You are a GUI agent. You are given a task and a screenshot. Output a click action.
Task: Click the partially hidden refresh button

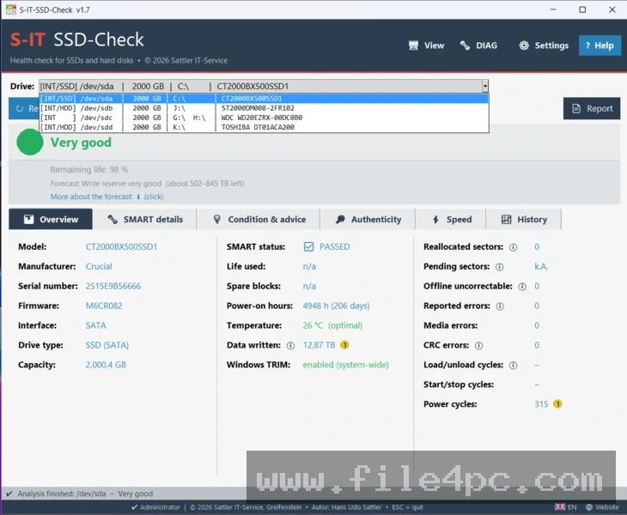(23, 108)
